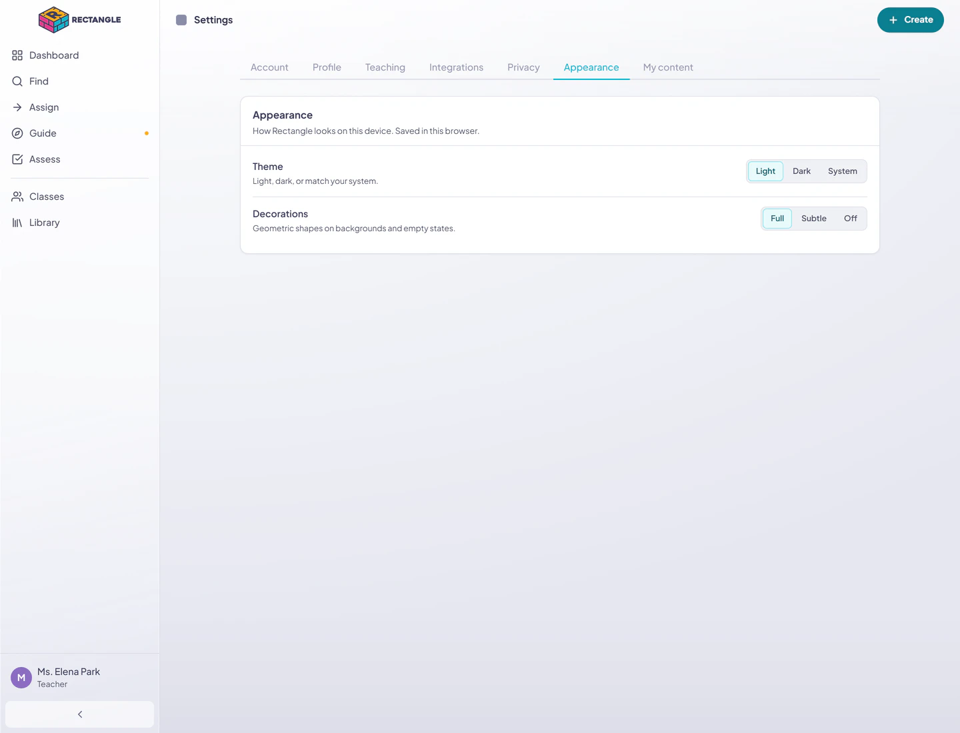The height and width of the screenshot is (733, 960).
Task: Set decorations to Subtle
Action: pos(814,219)
